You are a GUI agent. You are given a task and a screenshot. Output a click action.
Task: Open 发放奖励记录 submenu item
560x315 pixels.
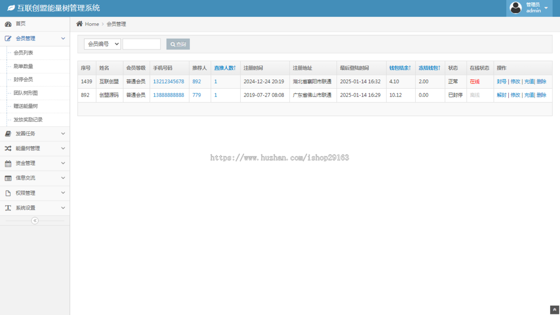[x=28, y=120]
